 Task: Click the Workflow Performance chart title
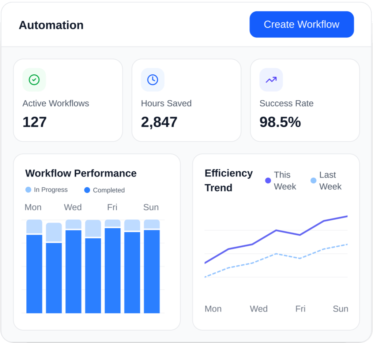81,173
